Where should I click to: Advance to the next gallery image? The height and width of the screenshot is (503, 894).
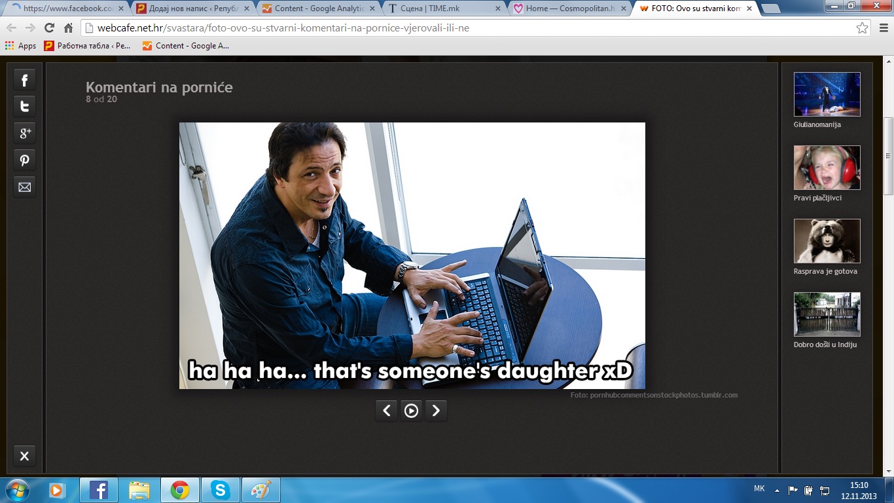[436, 411]
